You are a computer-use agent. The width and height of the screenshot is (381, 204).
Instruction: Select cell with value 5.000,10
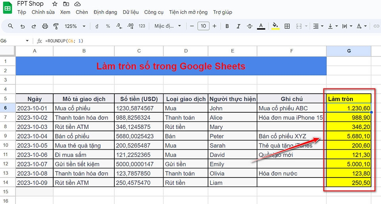pyautogui.click(x=349, y=164)
